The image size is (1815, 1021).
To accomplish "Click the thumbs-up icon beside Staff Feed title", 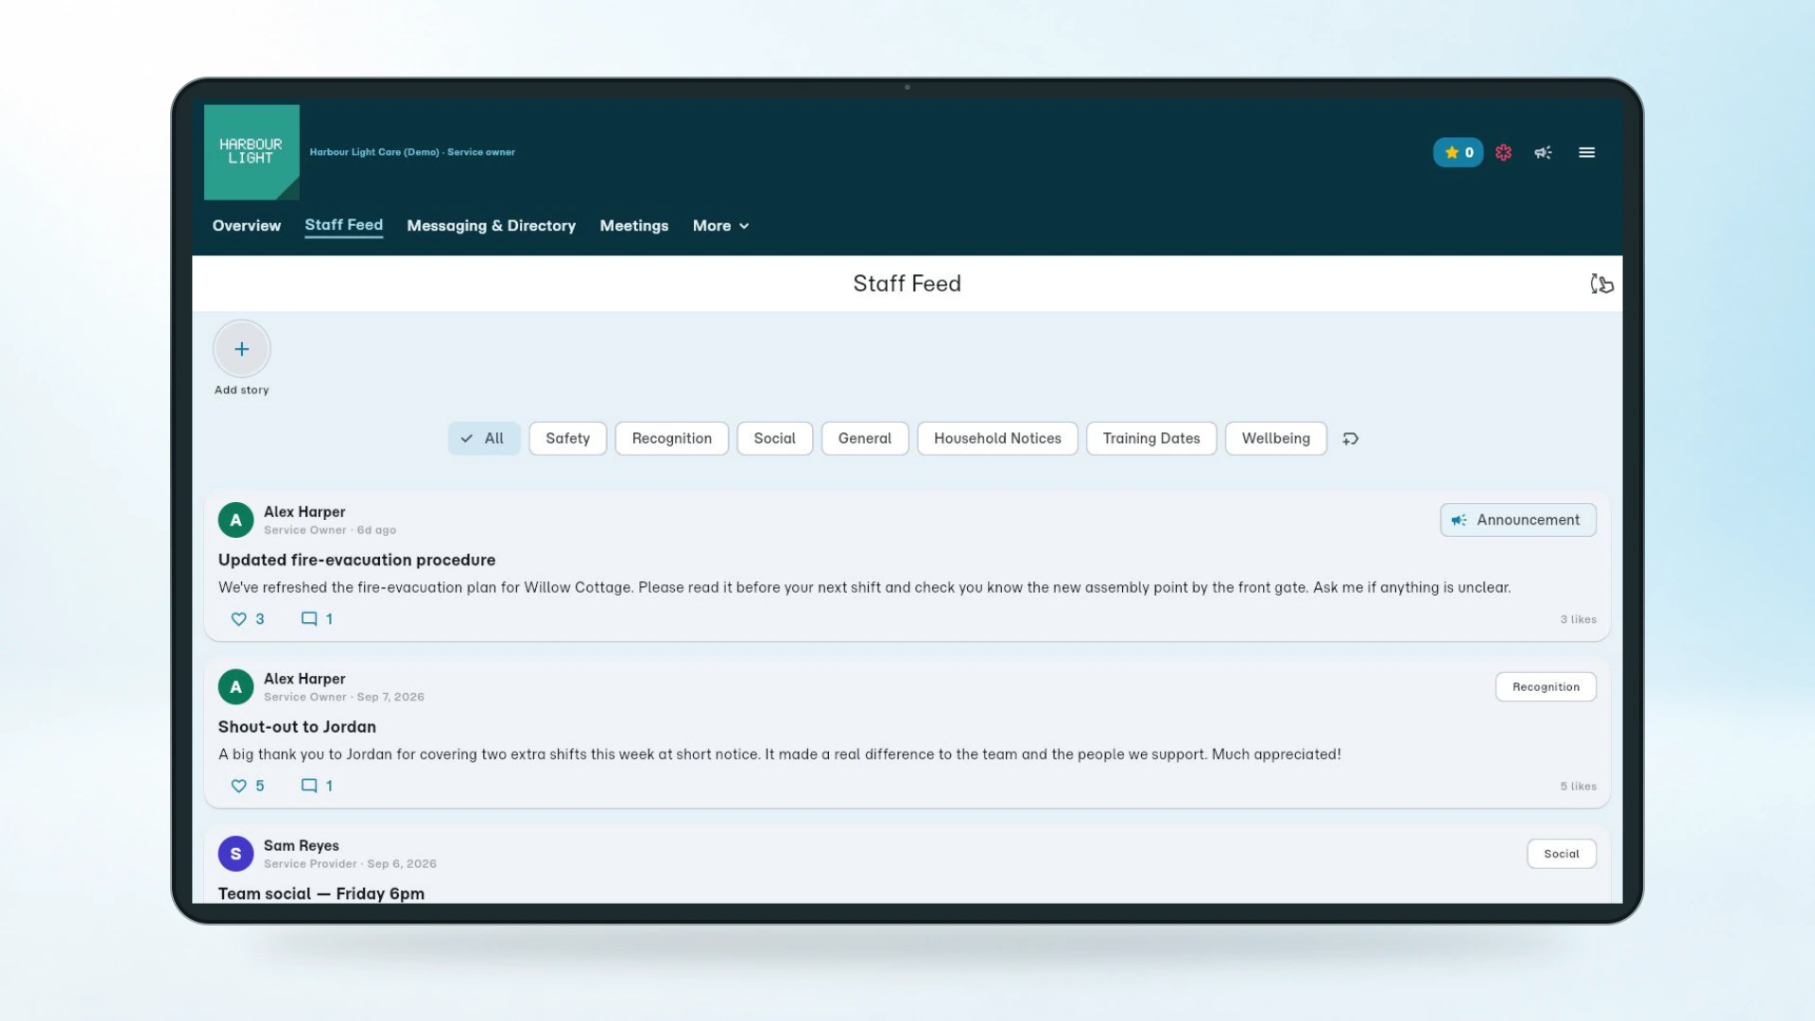I will 1601,284.
